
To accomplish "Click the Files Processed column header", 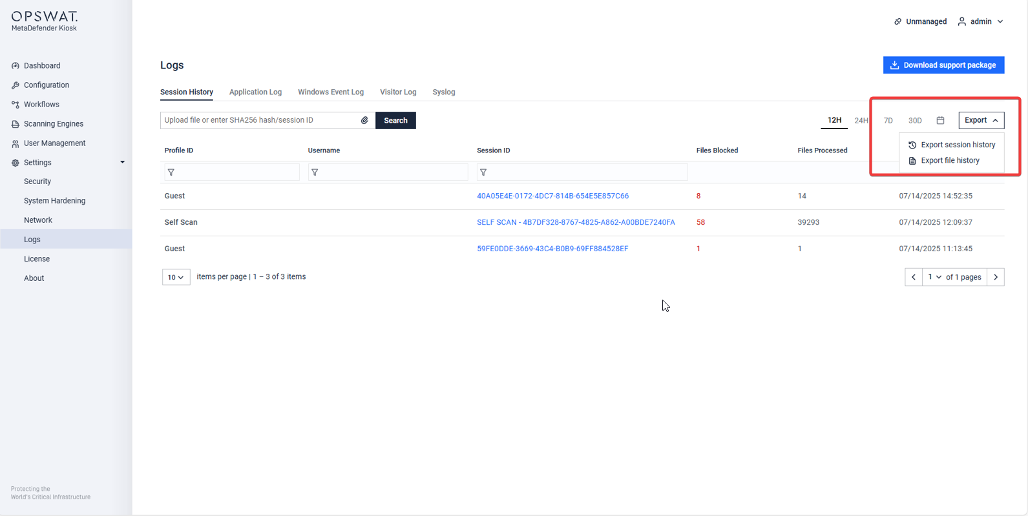I will point(823,150).
